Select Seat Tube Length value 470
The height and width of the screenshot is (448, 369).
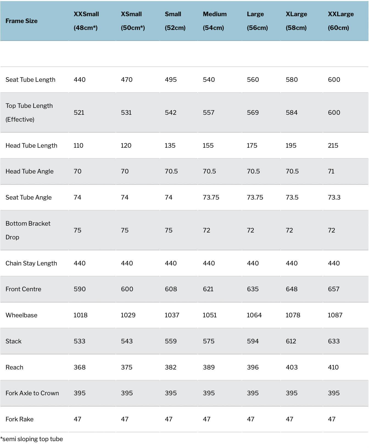pyautogui.click(x=127, y=80)
